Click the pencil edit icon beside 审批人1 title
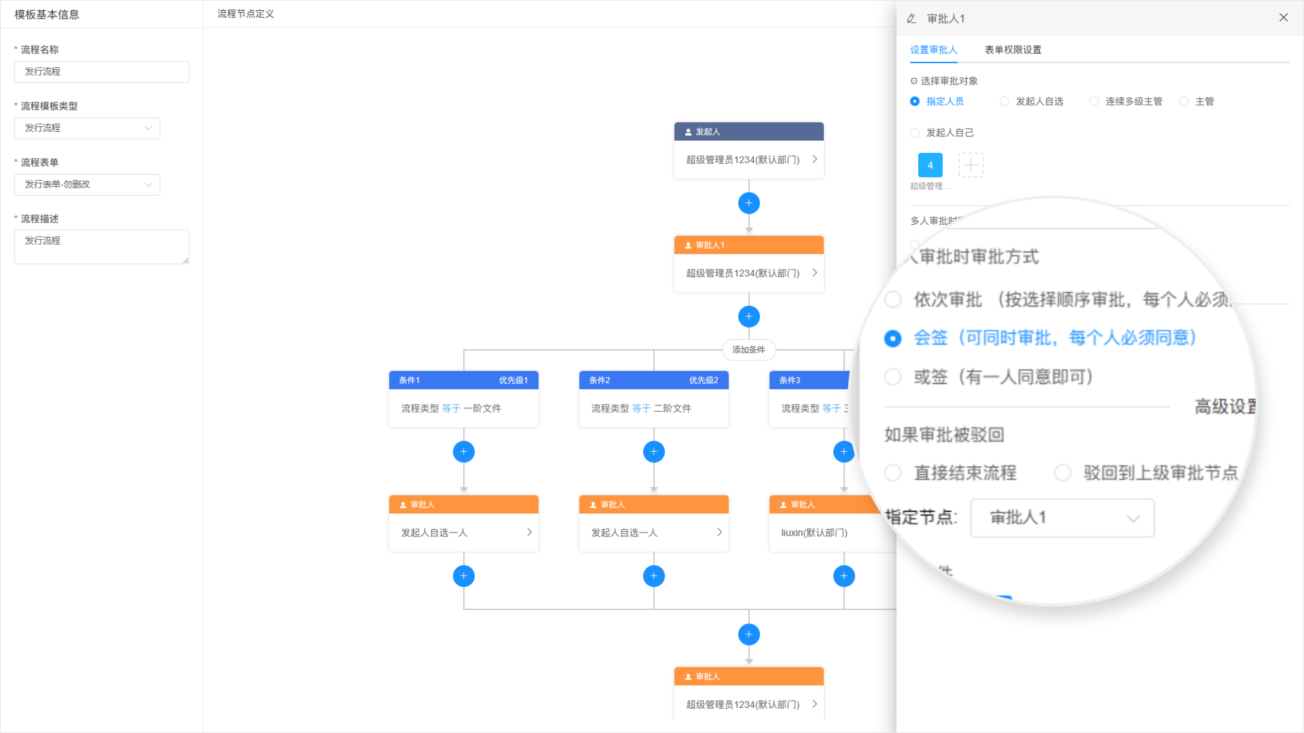 911,18
